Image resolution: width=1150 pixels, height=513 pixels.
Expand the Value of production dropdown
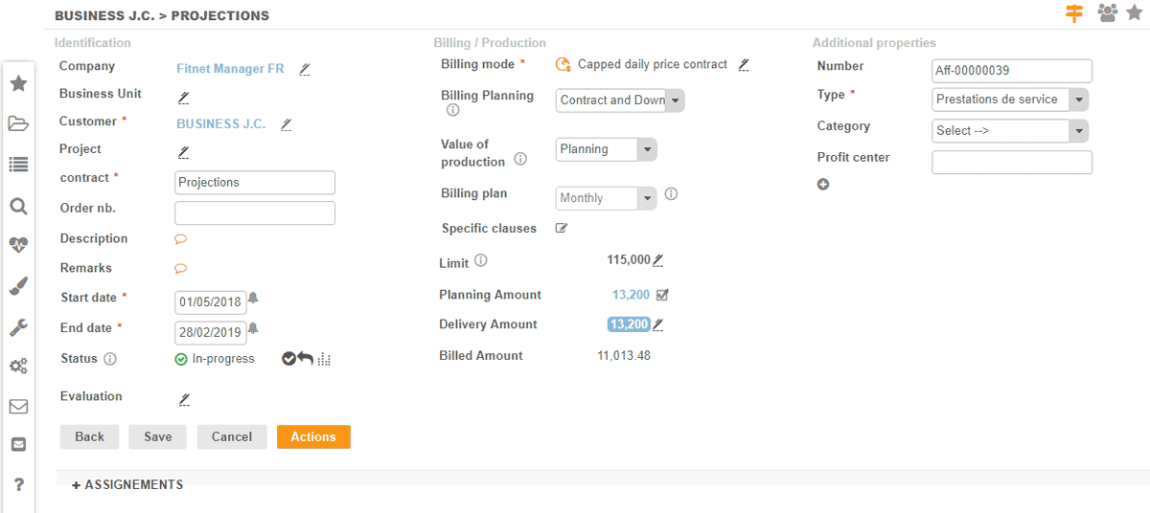pos(606,149)
